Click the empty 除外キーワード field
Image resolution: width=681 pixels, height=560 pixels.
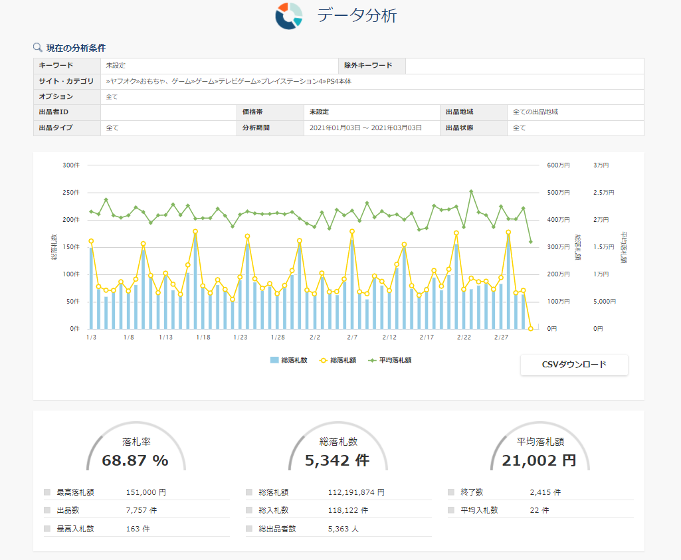click(x=524, y=66)
